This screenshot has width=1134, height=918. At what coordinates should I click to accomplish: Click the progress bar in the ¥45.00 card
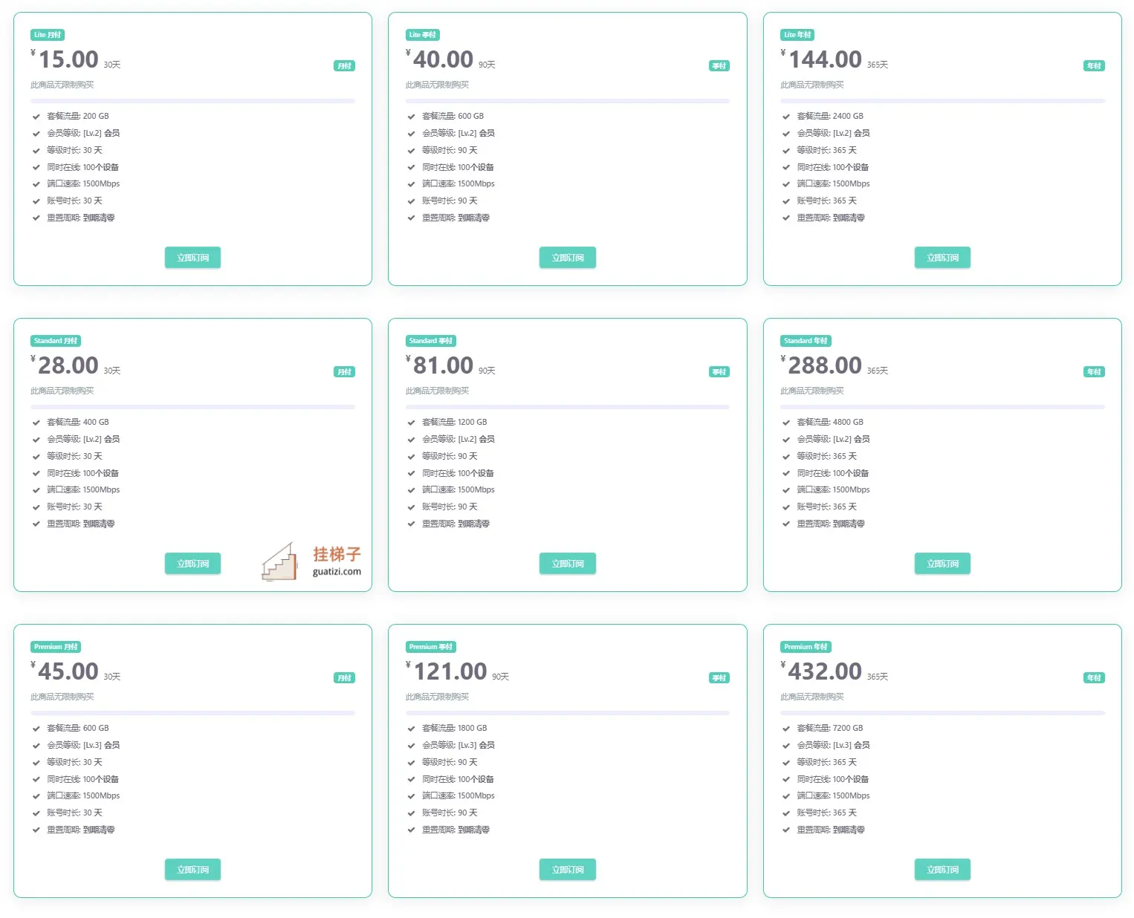click(x=192, y=713)
